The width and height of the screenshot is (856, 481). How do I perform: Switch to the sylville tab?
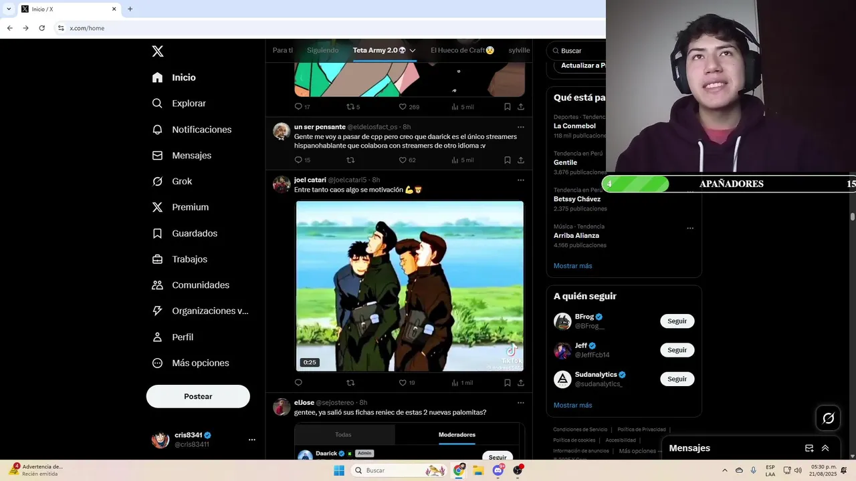click(x=519, y=50)
